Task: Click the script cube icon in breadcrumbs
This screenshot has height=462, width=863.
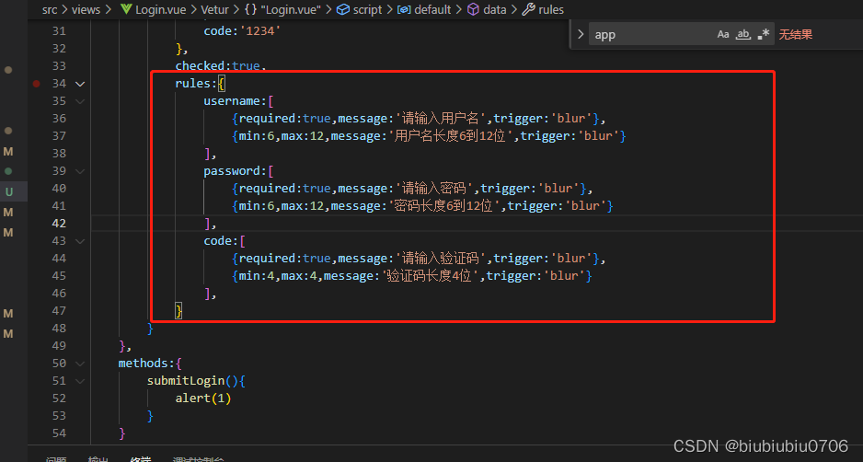Action: click(x=343, y=9)
